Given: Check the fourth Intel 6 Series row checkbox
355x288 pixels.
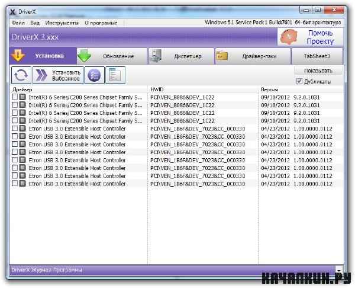Looking at the screenshot, I should pyautogui.click(x=15, y=120).
